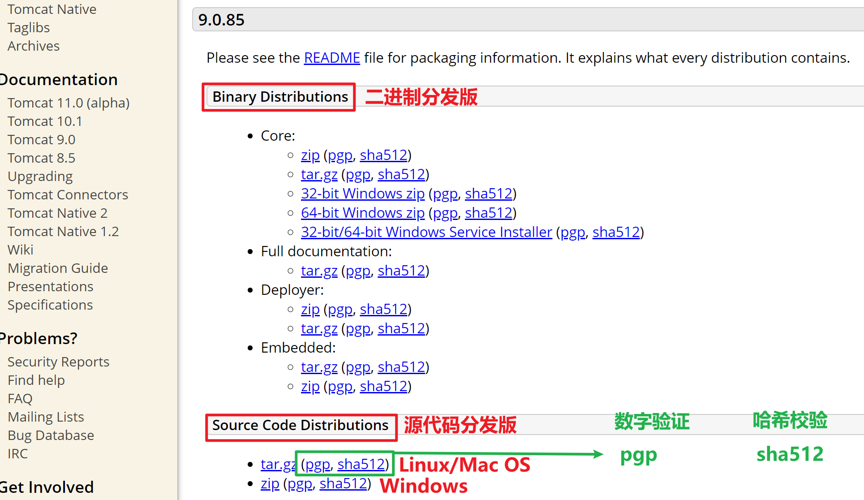This screenshot has width=864, height=500.
Task: Open Find help link
Action: coord(36,380)
